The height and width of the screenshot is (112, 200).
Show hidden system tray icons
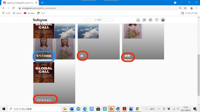pos(159,109)
